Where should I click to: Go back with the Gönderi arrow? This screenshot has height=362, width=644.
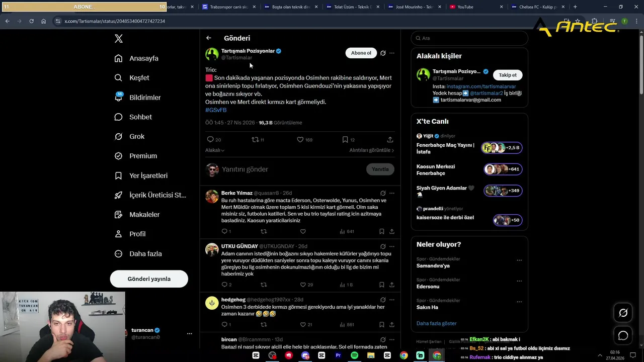pyautogui.click(x=209, y=38)
